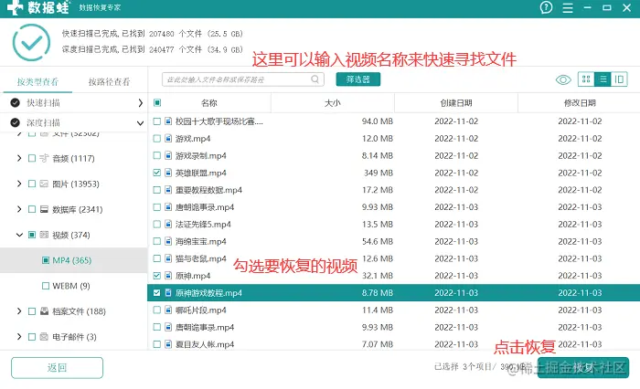Switch to detail pane view
This screenshot has width=640, height=389.
(x=619, y=79)
